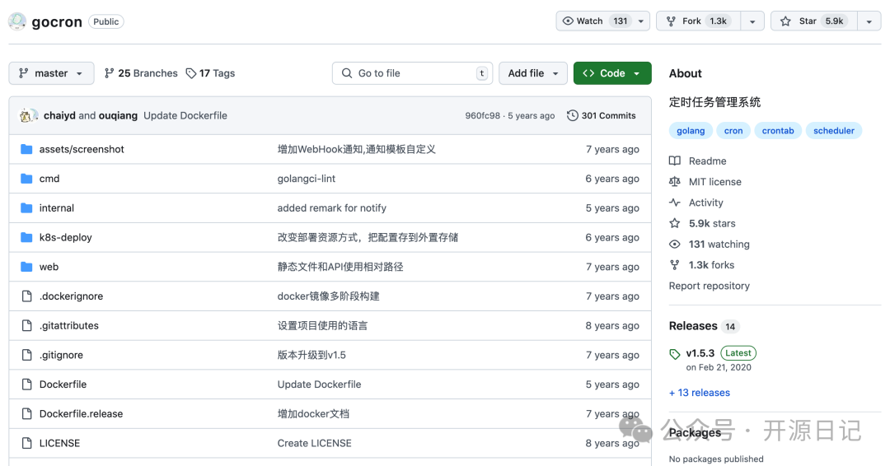This screenshot has height=466, width=890.
Task: Click the 'Update Dockerfile' latest commit message
Action: [x=185, y=115]
